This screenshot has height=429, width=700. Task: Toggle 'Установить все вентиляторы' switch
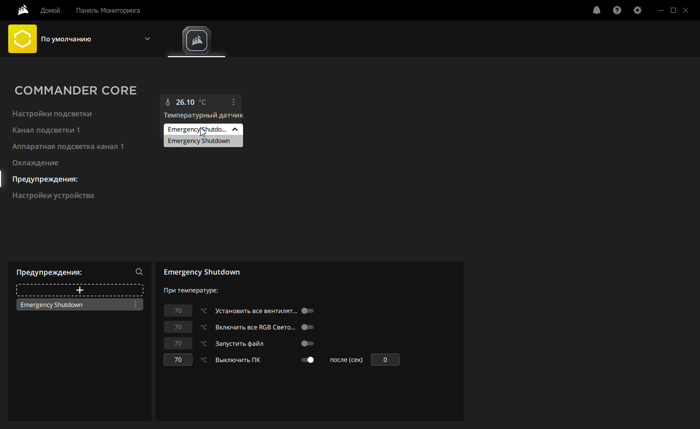tap(308, 311)
